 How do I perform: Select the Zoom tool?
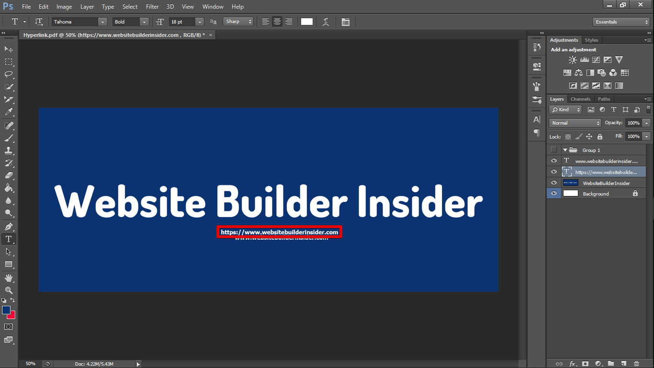click(x=9, y=290)
